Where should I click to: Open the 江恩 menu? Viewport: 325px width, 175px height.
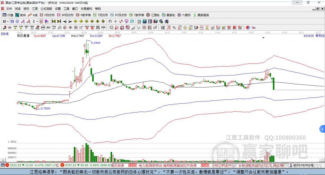35,9
